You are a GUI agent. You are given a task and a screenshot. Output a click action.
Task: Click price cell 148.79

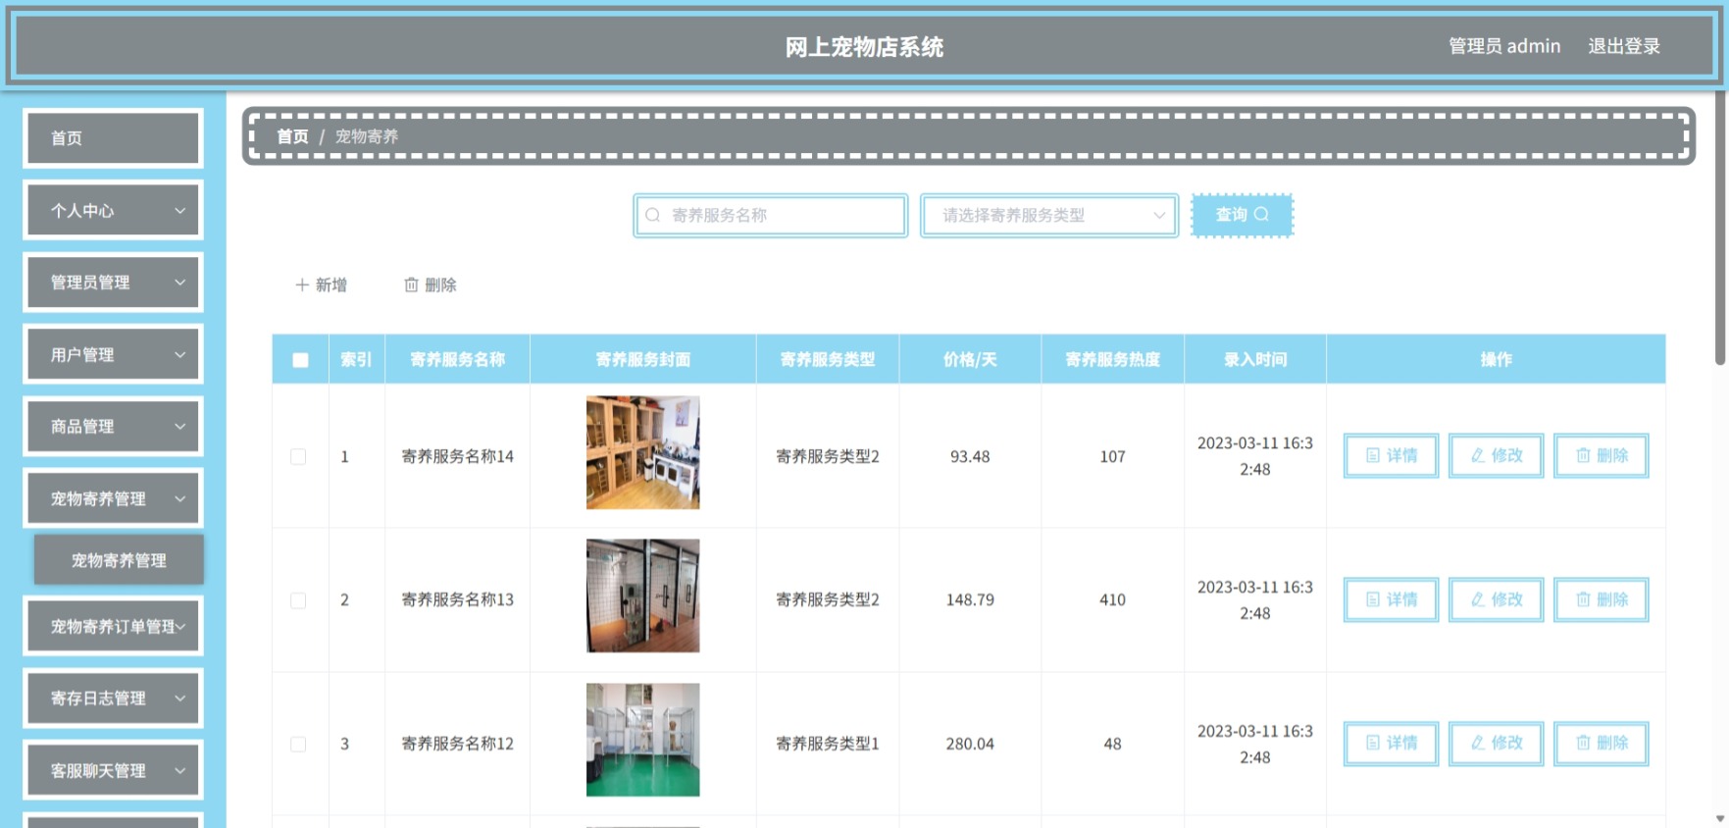[x=970, y=599]
